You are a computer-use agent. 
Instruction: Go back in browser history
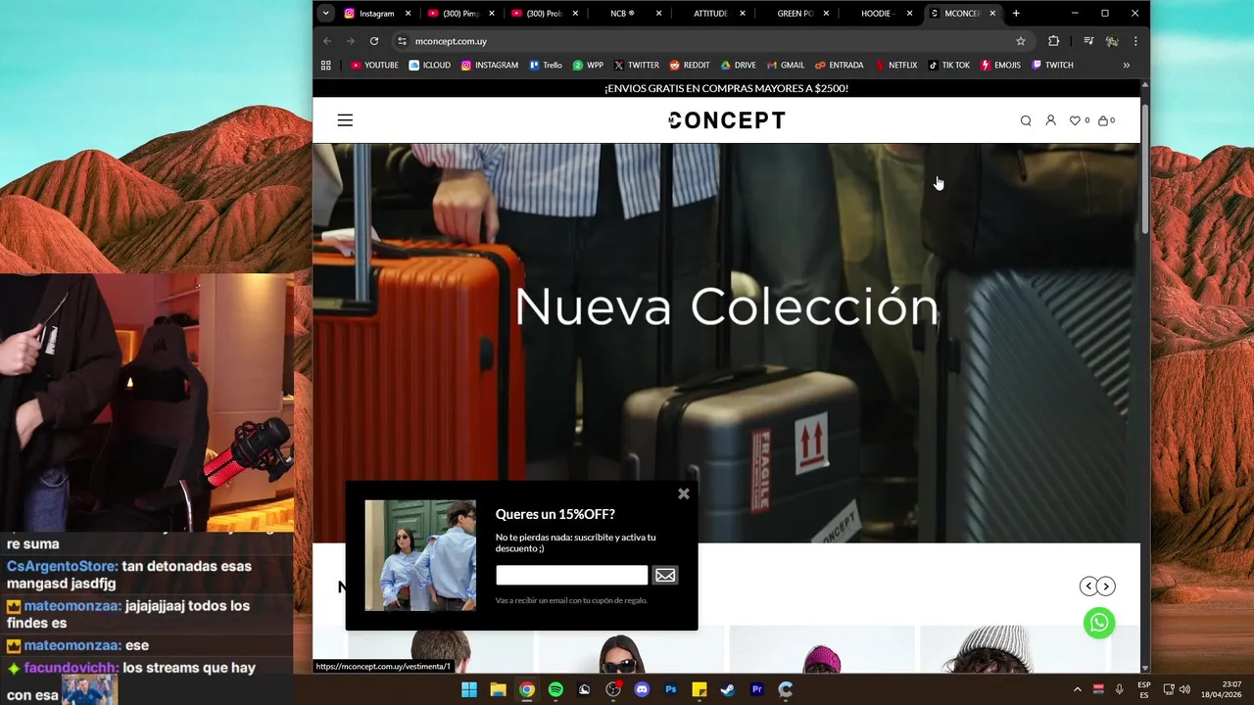[327, 41]
